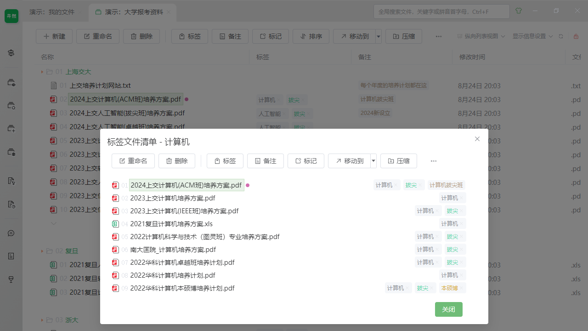This screenshot has width=588, height=331.
Task: Click the 新建 button in the toolbar
Action: [x=54, y=36]
